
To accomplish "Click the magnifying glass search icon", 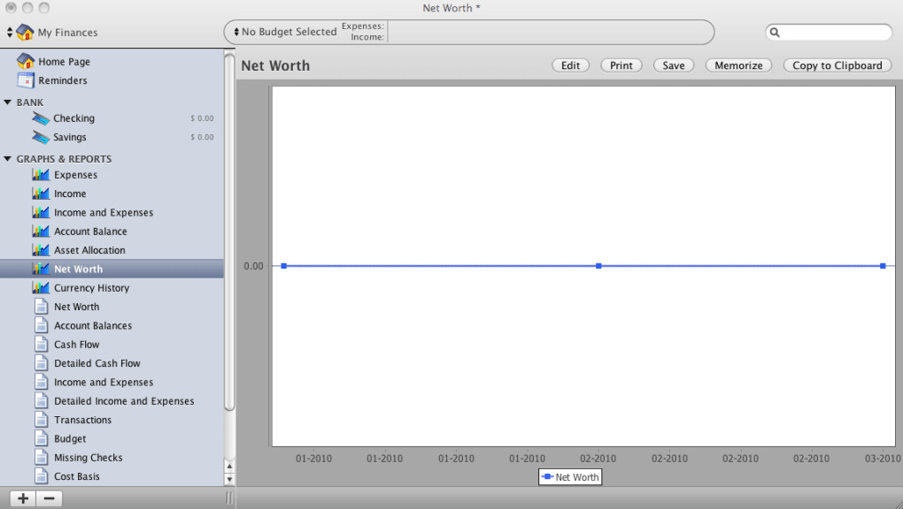I will tap(775, 32).
